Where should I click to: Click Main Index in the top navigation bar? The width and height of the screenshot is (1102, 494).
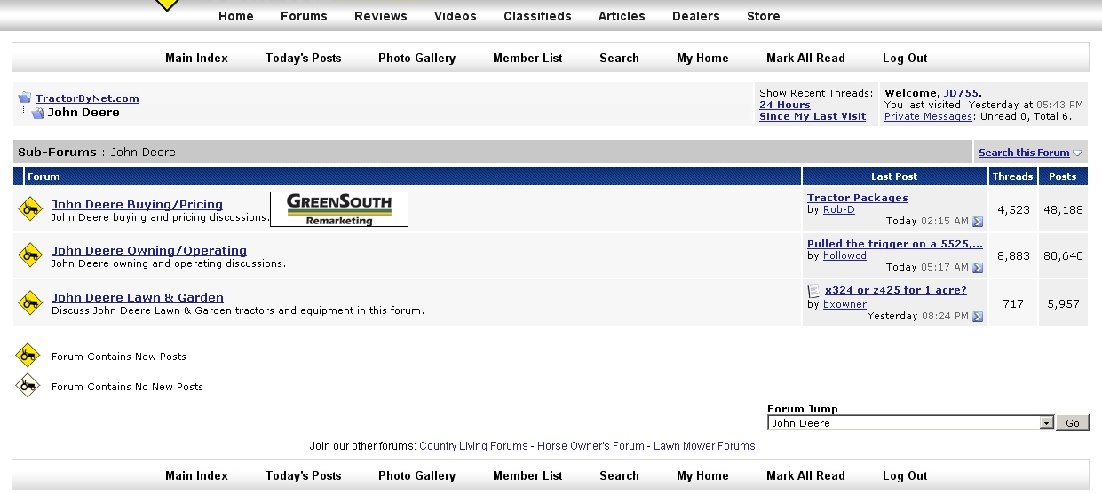tap(196, 58)
